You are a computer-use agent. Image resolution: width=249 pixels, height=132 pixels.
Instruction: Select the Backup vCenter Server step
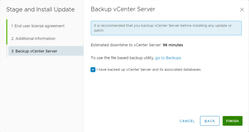pos(36,51)
